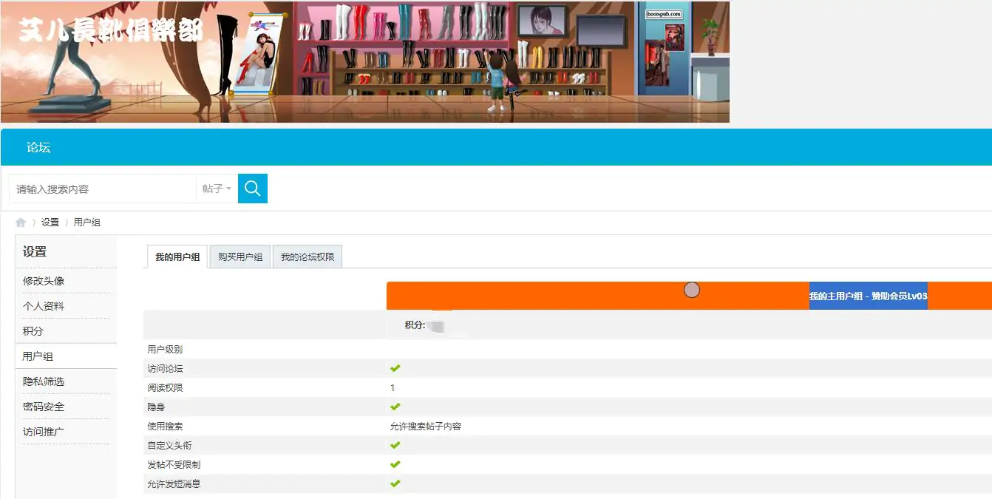This screenshot has width=992, height=499.
Task: Switch to the 购买用户组 tab
Action: pos(240,257)
